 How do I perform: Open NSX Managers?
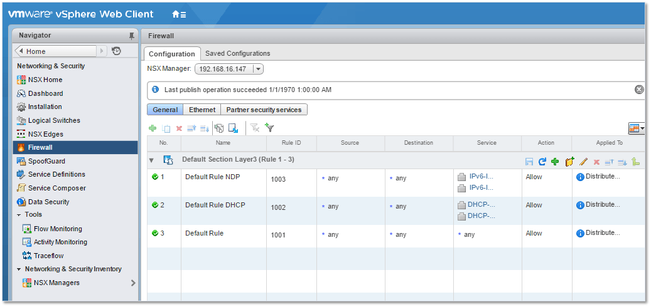pyautogui.click(x=51, y=283)
